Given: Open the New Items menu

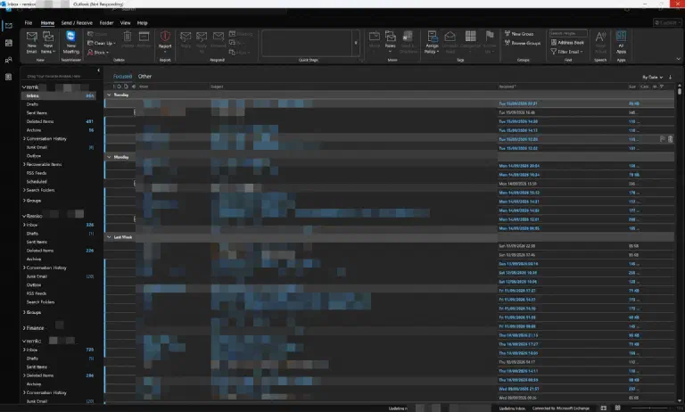Looking at the screenshot, I should tap(47, 42).
